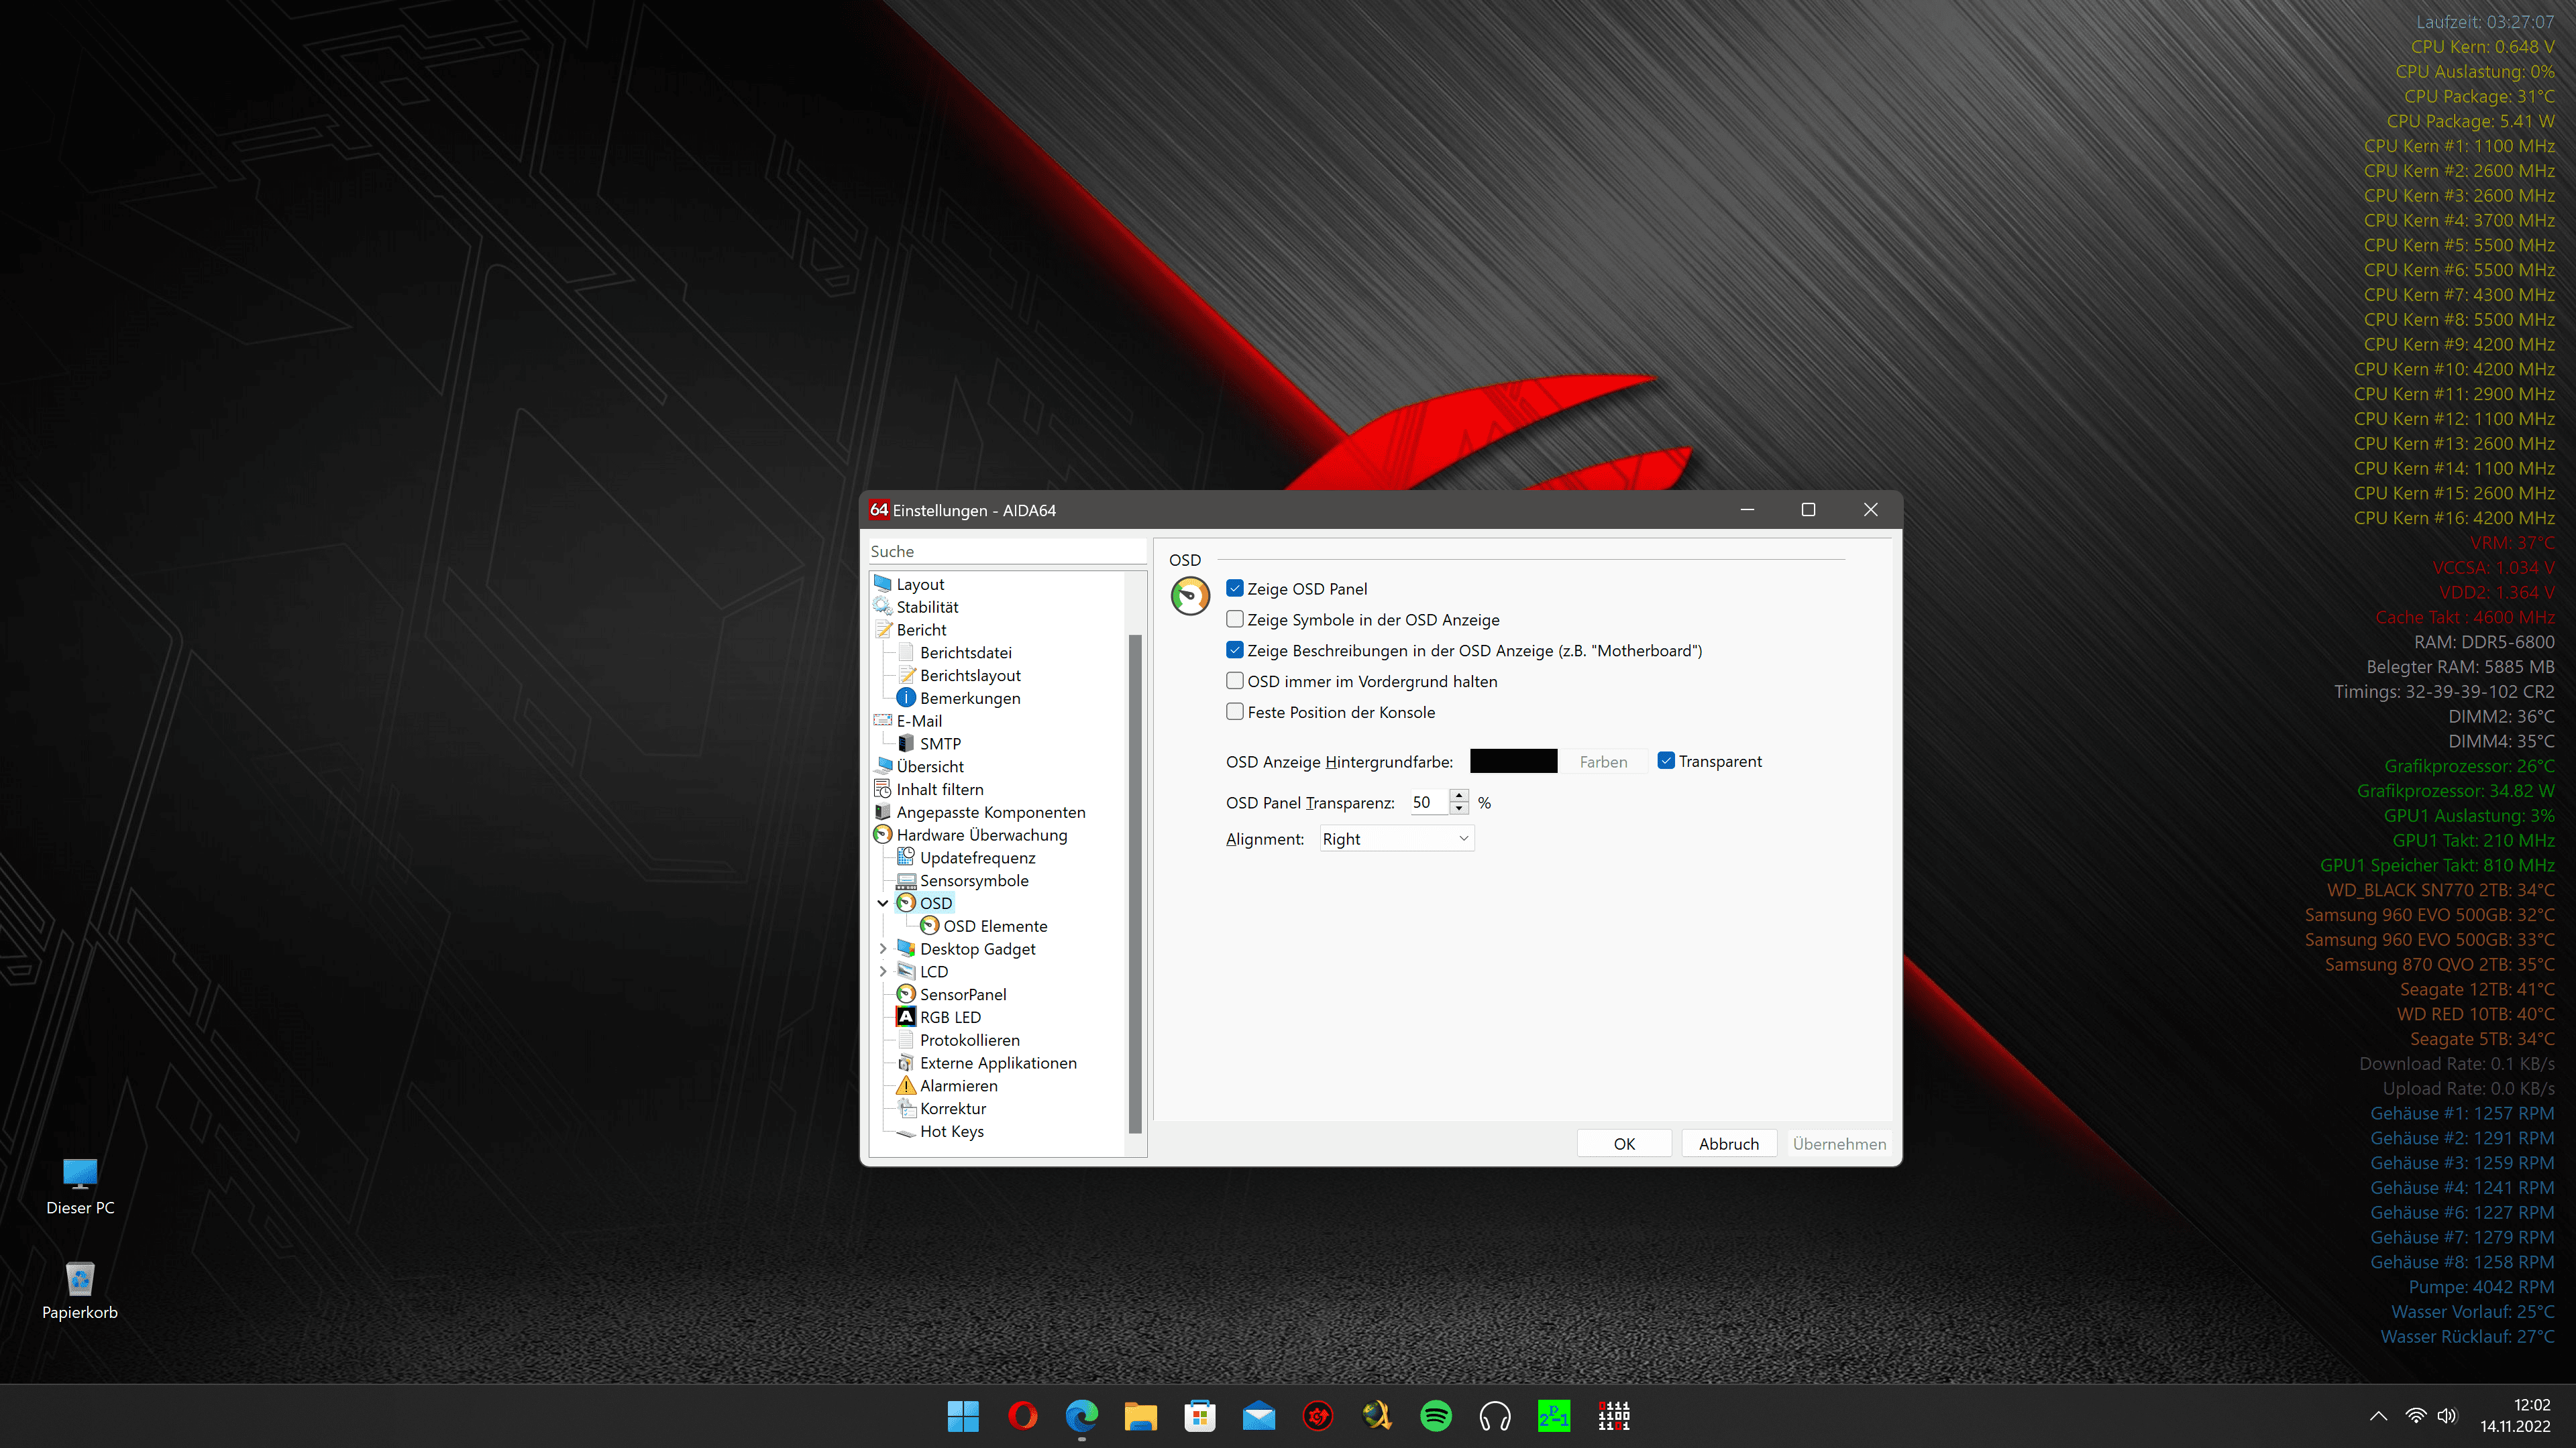Viewport: 2576px width, 1448px height.
Task: Expand the Desktop Gadget tree node
Action: (x=883, y=949)
